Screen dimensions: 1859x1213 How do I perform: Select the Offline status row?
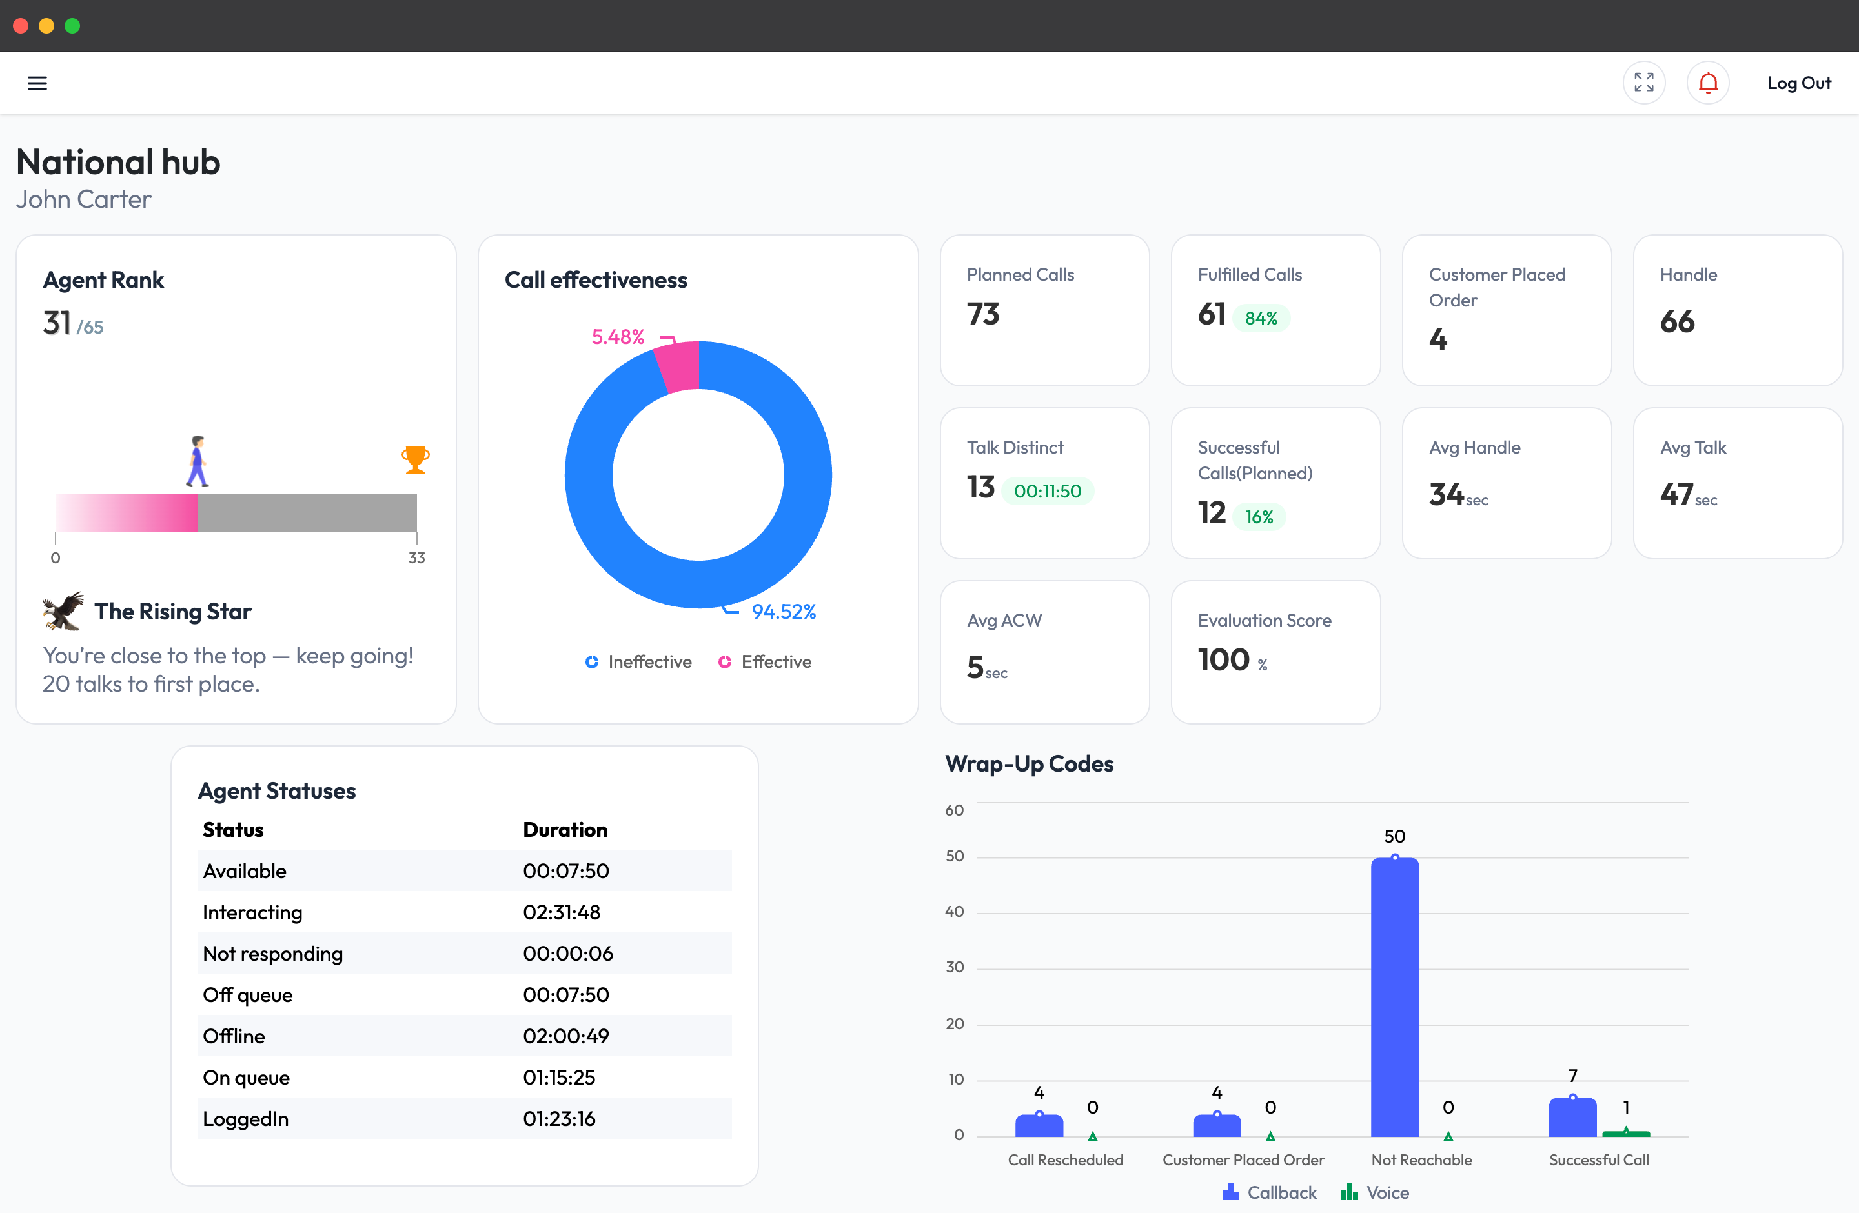[x=465, y=1036]
